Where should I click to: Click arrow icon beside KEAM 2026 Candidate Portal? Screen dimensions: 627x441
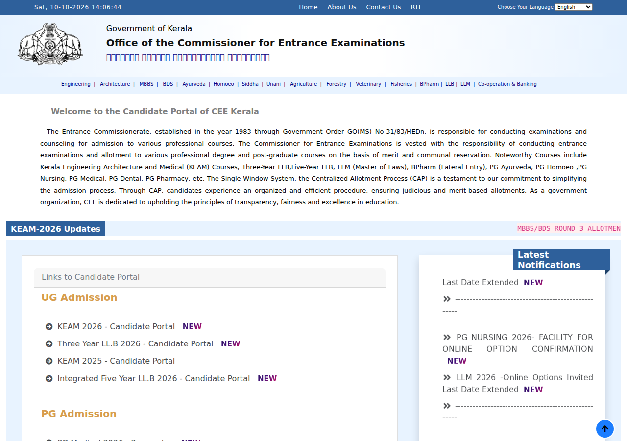pos(49,327)
